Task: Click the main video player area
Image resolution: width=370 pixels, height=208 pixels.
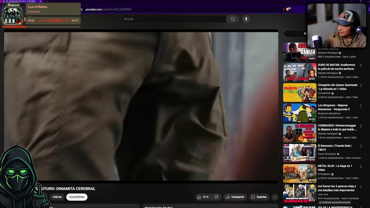Action: click(141, 106)
